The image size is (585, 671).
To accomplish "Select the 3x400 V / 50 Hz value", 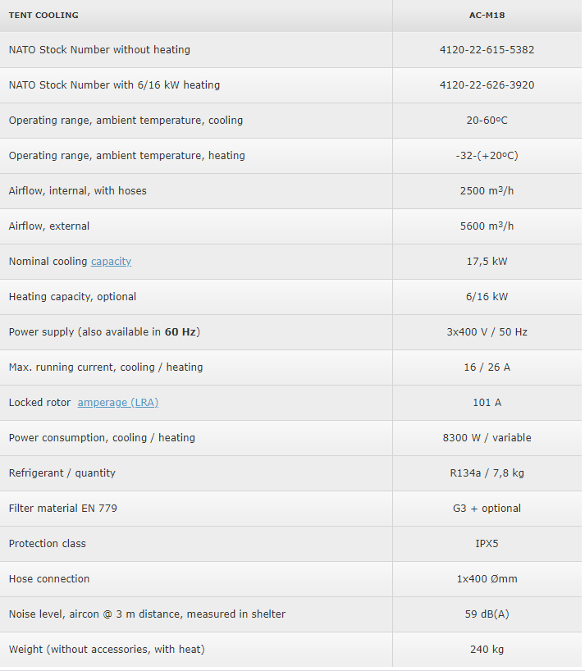I will [487, 332].
